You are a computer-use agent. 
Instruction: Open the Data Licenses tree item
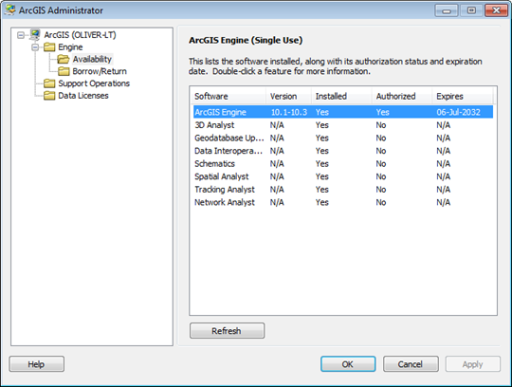[x=83, y=96]
